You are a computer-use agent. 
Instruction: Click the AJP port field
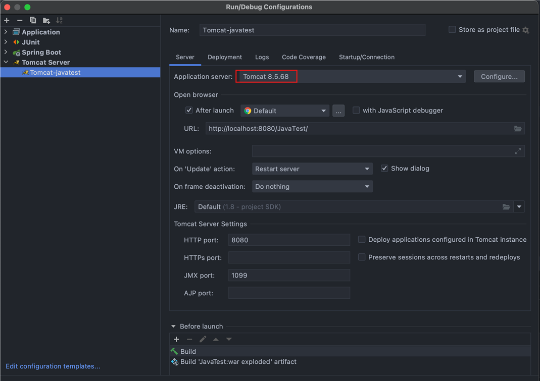[x=289, y=293]
